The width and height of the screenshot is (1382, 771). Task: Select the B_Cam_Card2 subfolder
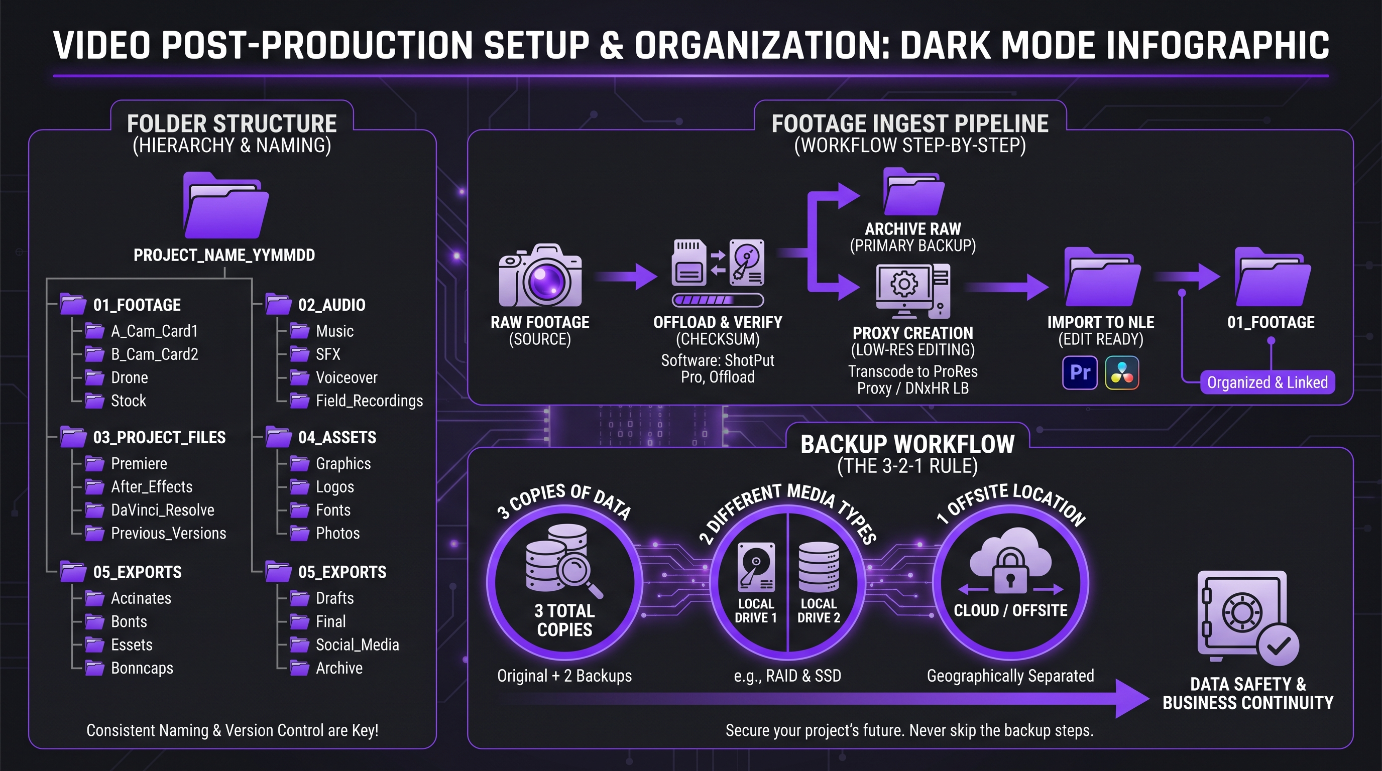pyautogui.click(x=142, y=354)
